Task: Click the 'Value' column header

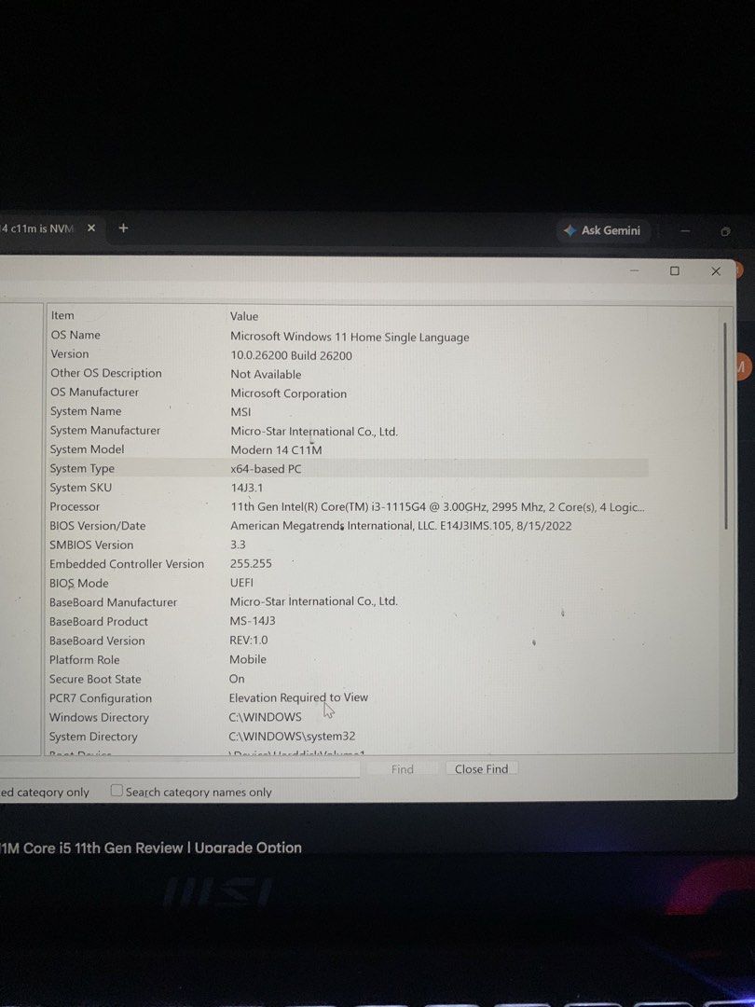Action: pos(244,317)
